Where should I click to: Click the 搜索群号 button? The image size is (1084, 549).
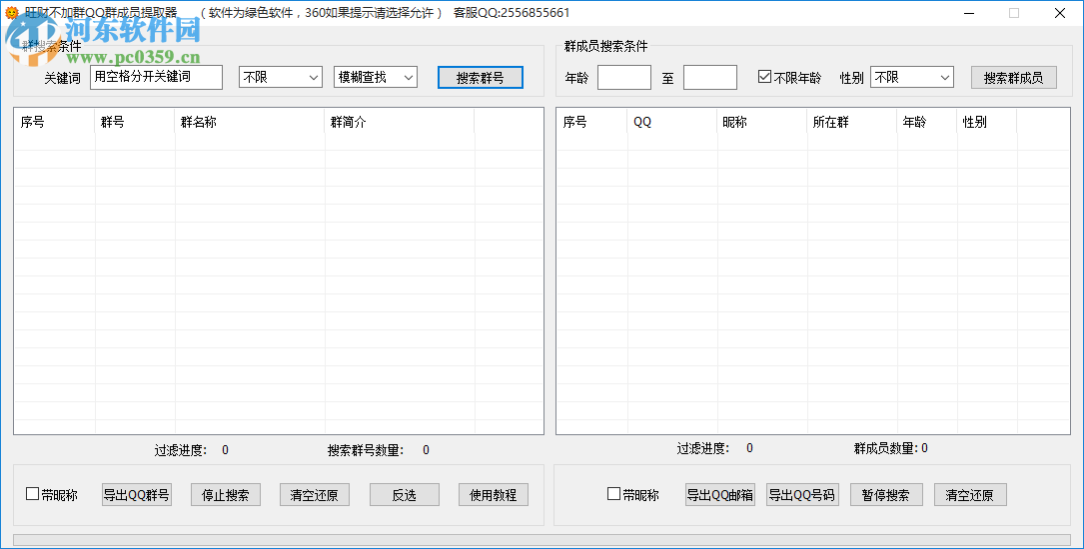click(480, 77)
